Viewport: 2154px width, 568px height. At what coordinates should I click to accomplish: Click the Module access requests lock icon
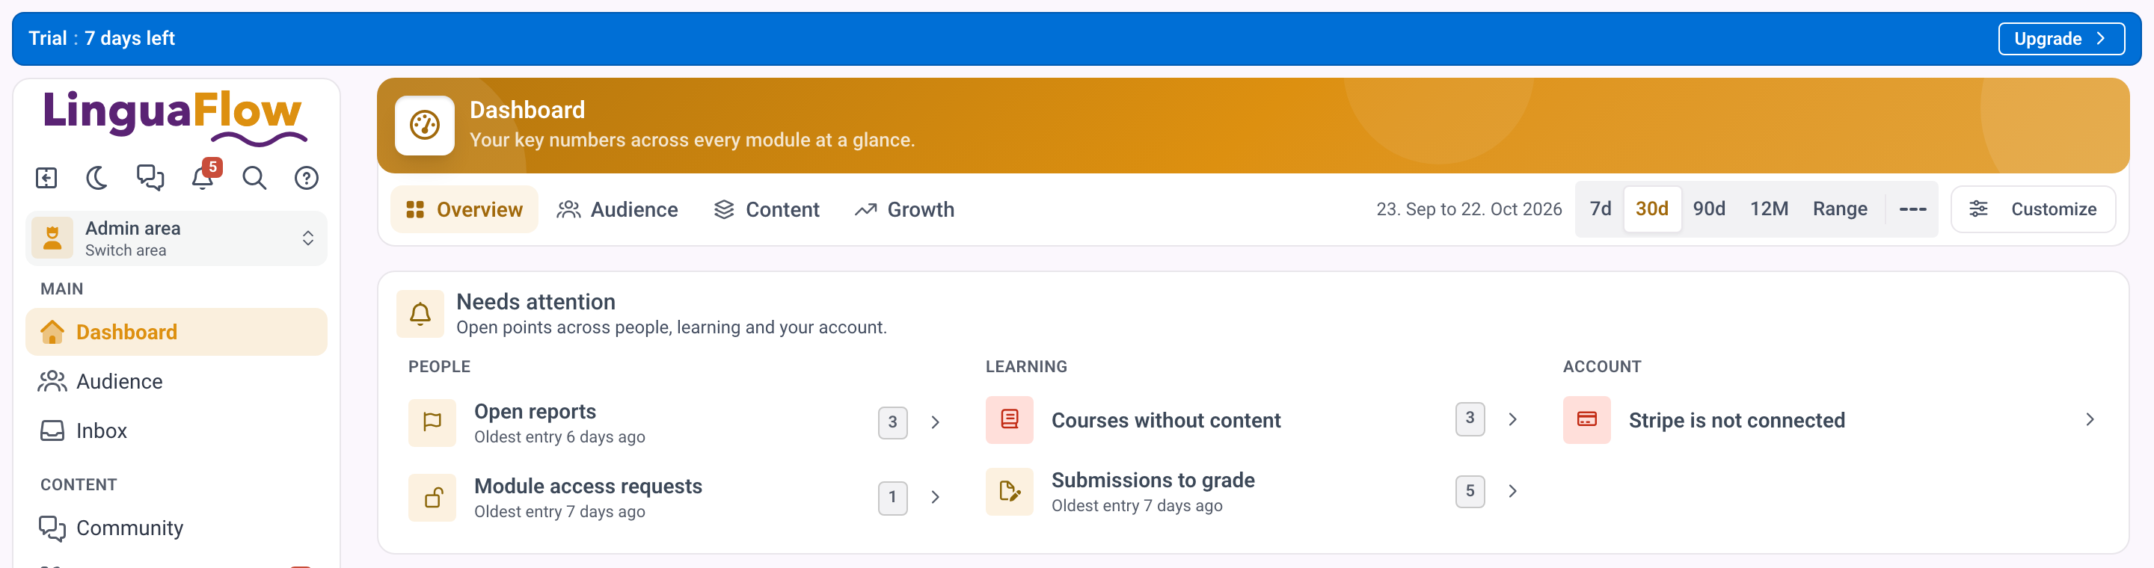432,498
